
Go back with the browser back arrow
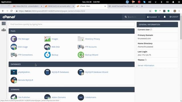coord(3,11)
